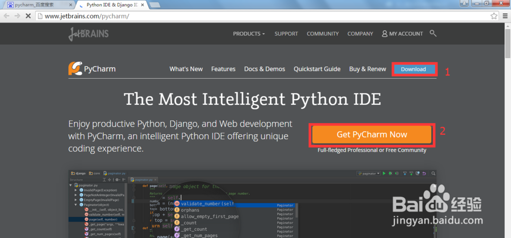The height and width of the screenshot is (238, 511).
Task: Open Docs & Demos
Action: pos(265,69)
